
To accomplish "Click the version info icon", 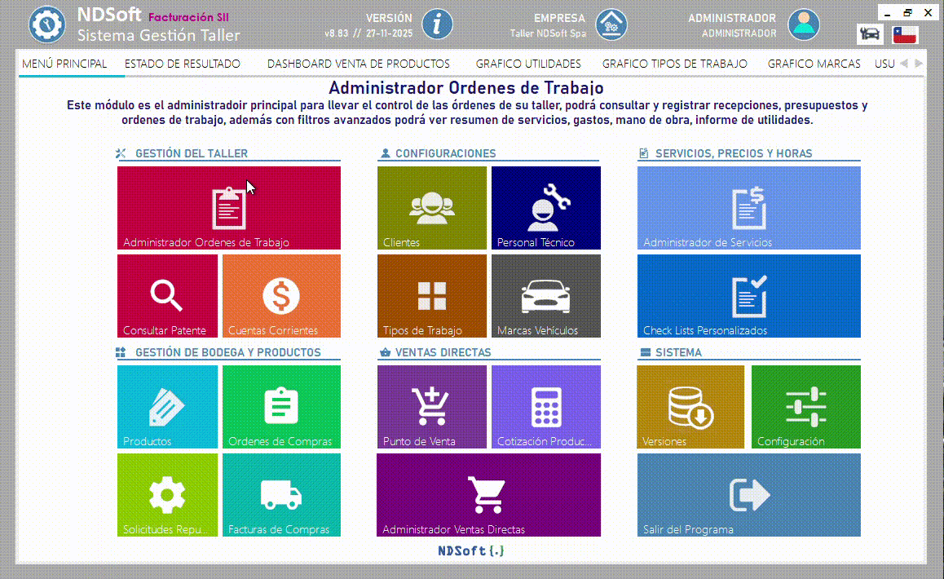I will tap(437, 24).
